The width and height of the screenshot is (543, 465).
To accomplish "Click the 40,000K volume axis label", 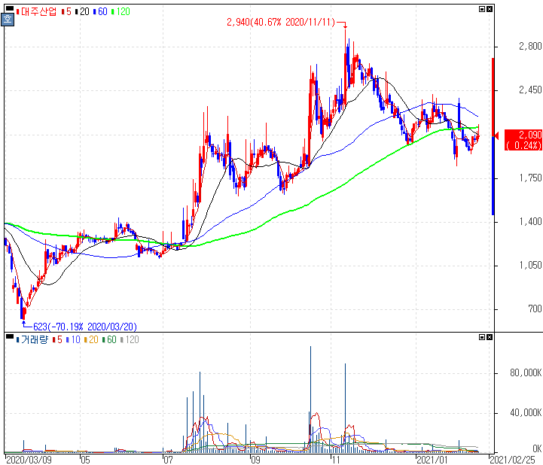I will (526, 412).
